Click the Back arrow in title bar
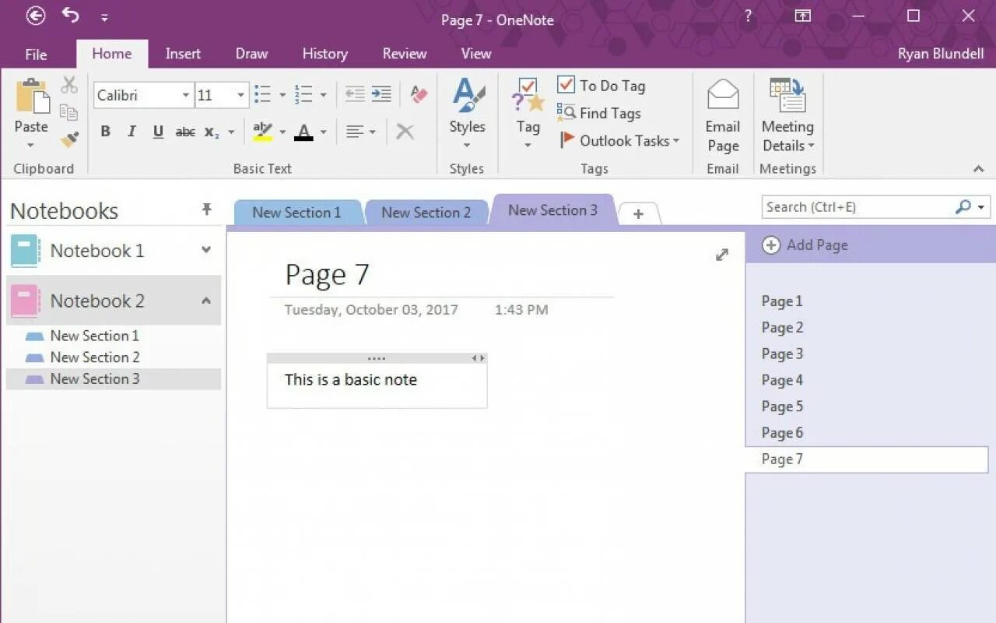Image resolution: width=996 pixels, height=623 pixels. 36,16
